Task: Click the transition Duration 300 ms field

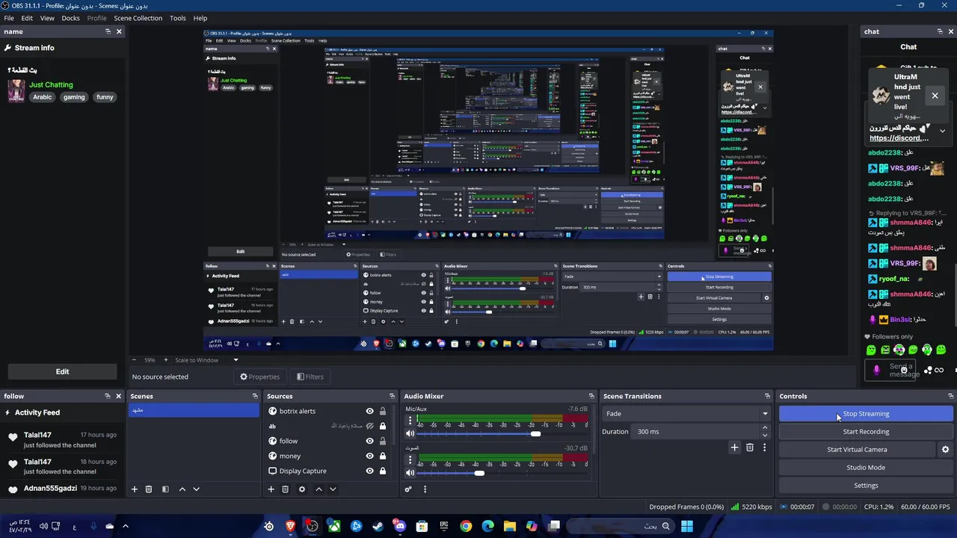Action: click(x=695, y=432)
